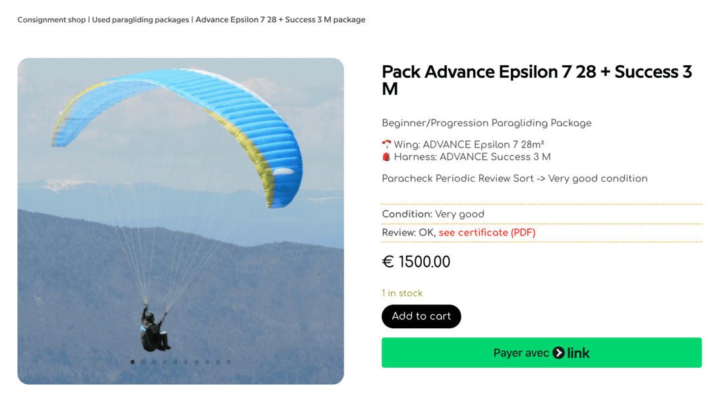
Task: Jump to the third carousel dot
Action: tap(154, 362)
